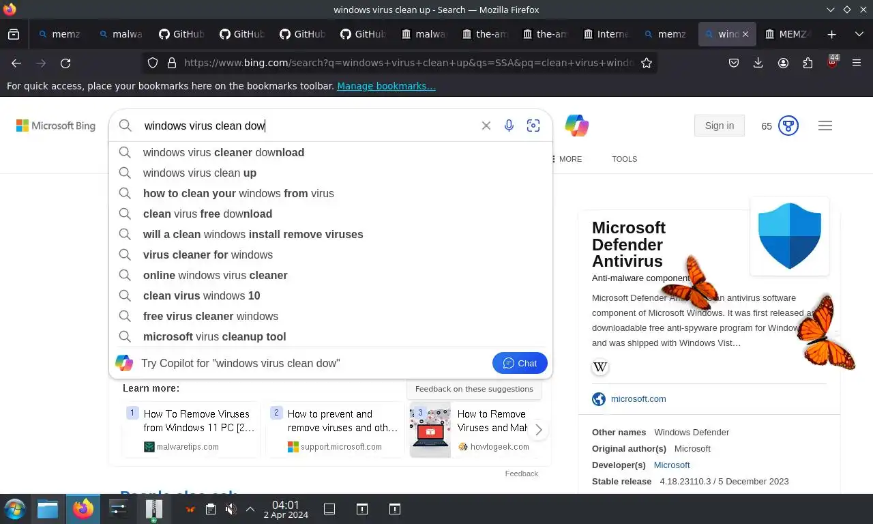Screen dimensions: 873x524
Task: Open the Manage bookmarks link
Action: 386,86
